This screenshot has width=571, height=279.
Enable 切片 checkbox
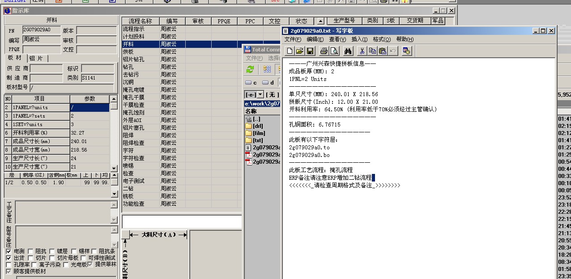click(x=30, y=258)
